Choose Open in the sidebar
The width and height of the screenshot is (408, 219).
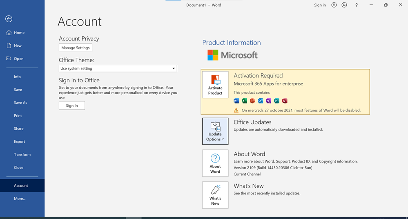18,59
